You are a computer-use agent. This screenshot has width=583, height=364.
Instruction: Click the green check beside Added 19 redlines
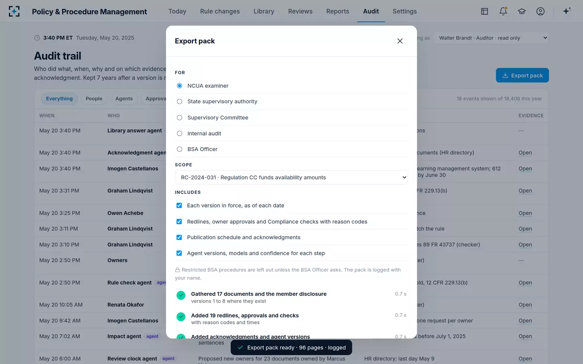point(181,317)
